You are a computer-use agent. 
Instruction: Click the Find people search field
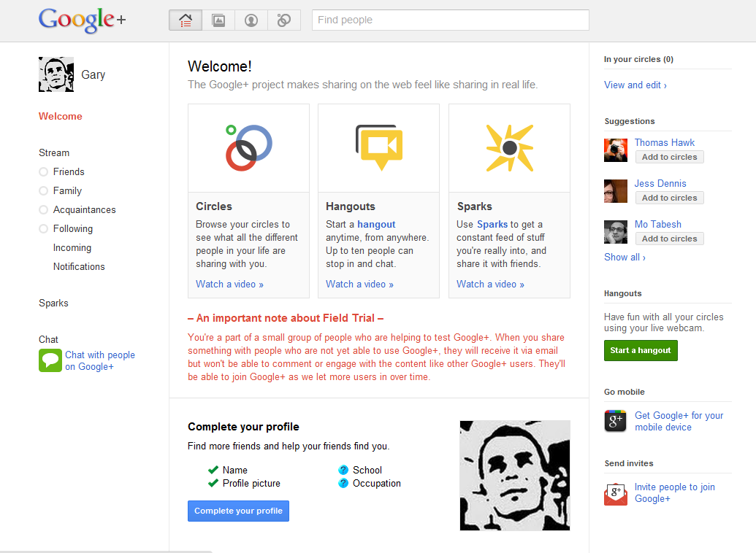tap(450, 20)
